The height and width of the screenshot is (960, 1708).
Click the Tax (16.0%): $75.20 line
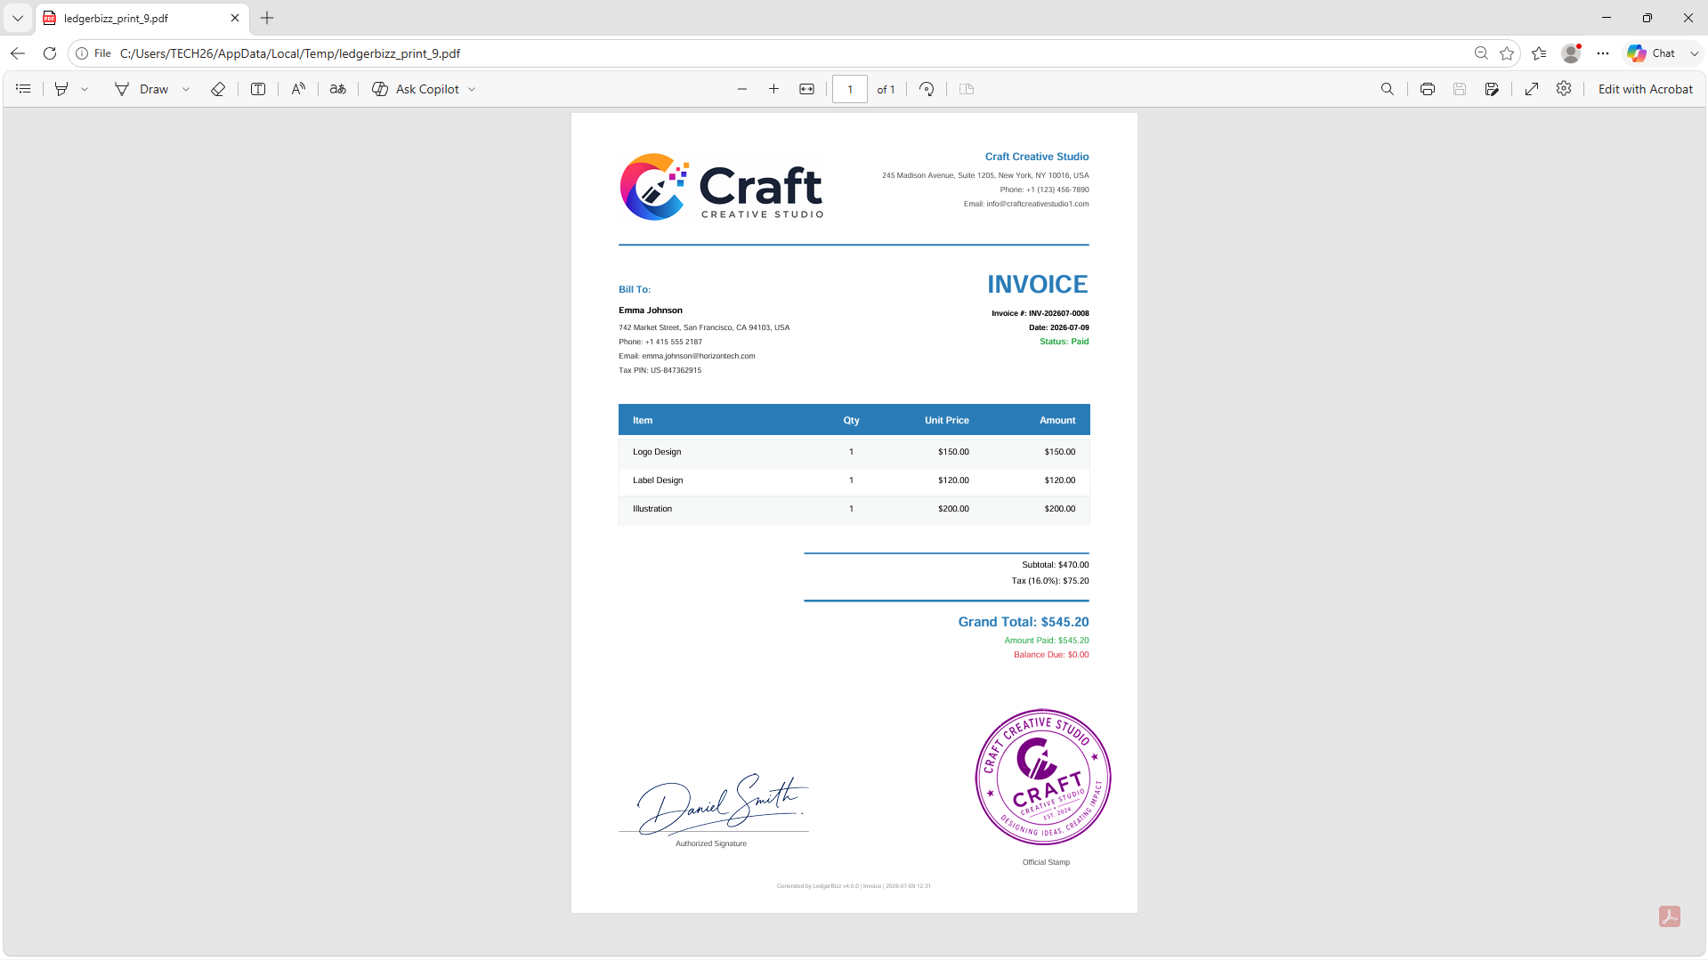click(1050, 581)
